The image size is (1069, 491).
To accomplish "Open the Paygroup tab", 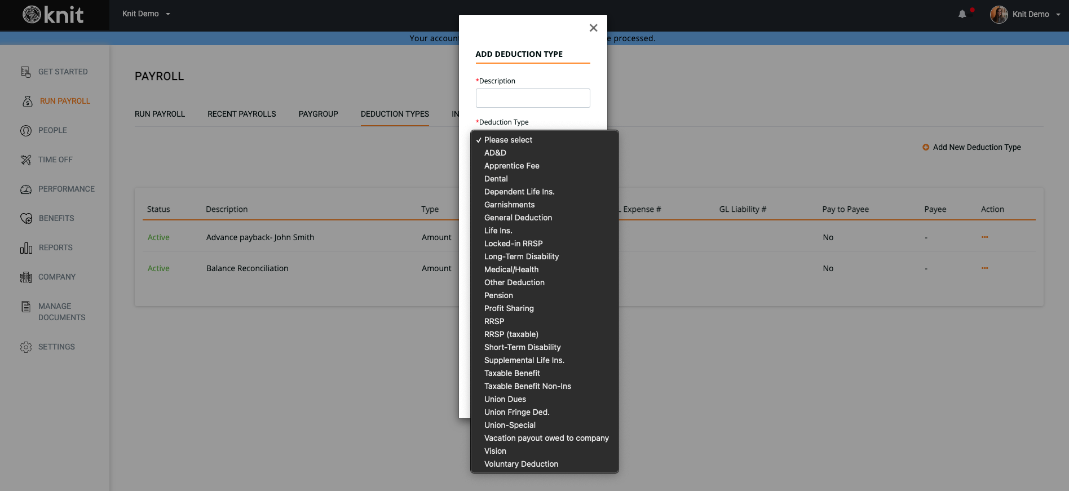I will click(x=319, y=114).
